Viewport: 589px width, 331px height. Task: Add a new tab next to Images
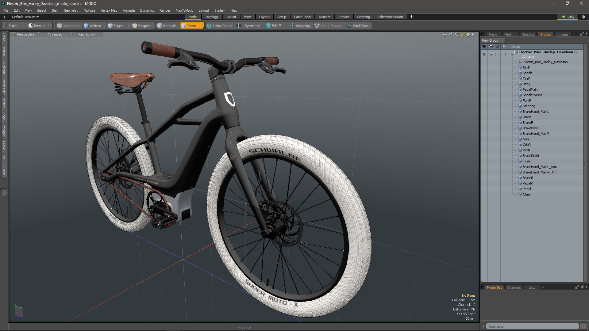click(574, 34)
